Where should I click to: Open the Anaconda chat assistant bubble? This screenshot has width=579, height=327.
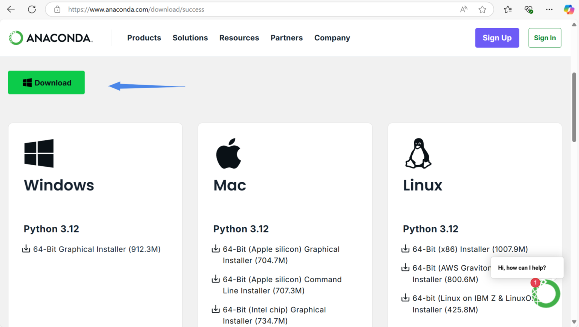[x=546, y=294]
